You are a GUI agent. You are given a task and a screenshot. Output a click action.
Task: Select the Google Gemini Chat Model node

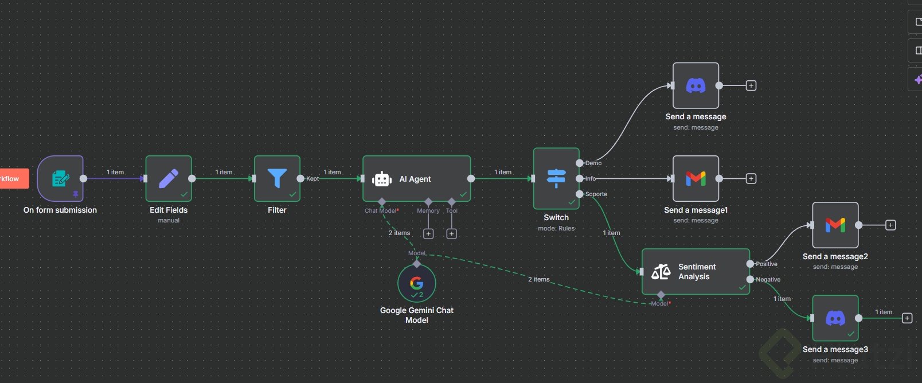click(417, 283)
